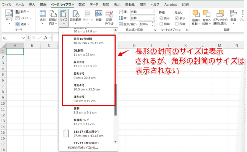Switch to the 印刷 tab

(x=185, y=5)
